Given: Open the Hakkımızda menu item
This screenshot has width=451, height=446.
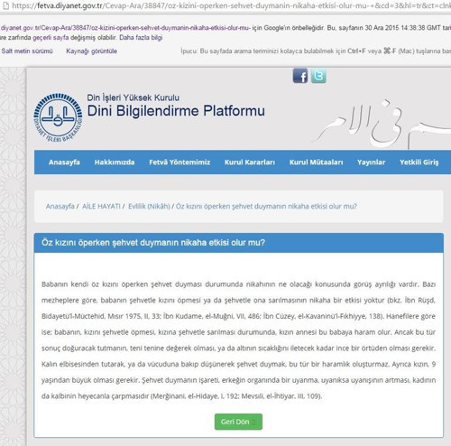Looking at the screenshot, I should coord(115,163).
